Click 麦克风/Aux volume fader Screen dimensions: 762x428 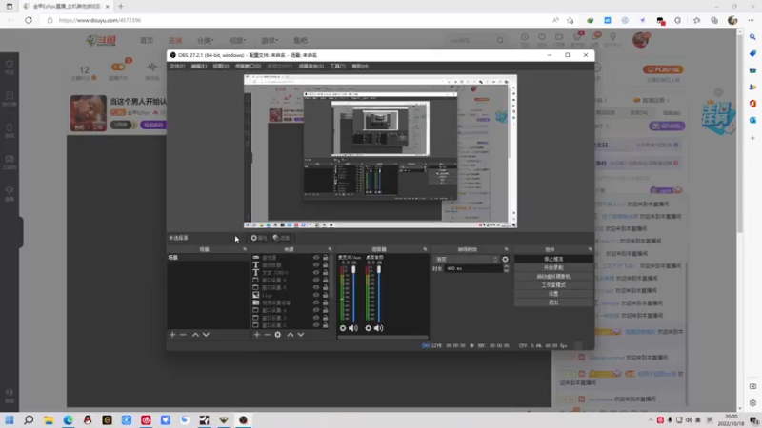tap(353, 270)
